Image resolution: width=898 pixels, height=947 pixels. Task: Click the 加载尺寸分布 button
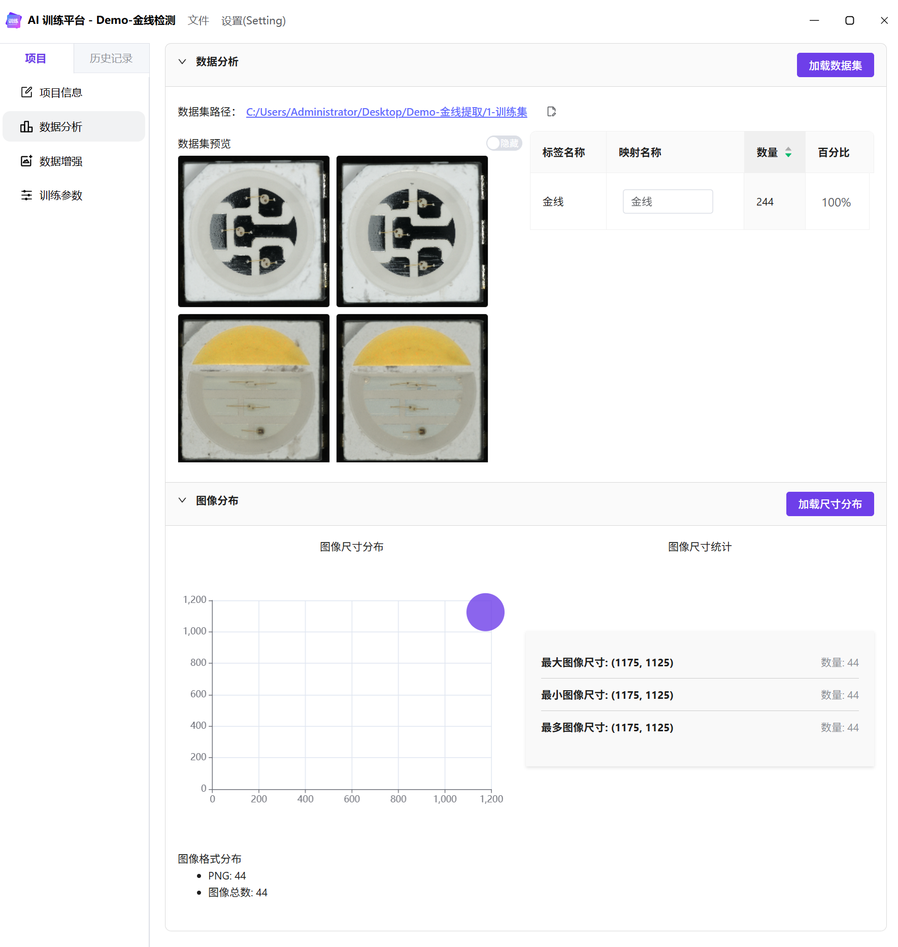tap(829, 504)
